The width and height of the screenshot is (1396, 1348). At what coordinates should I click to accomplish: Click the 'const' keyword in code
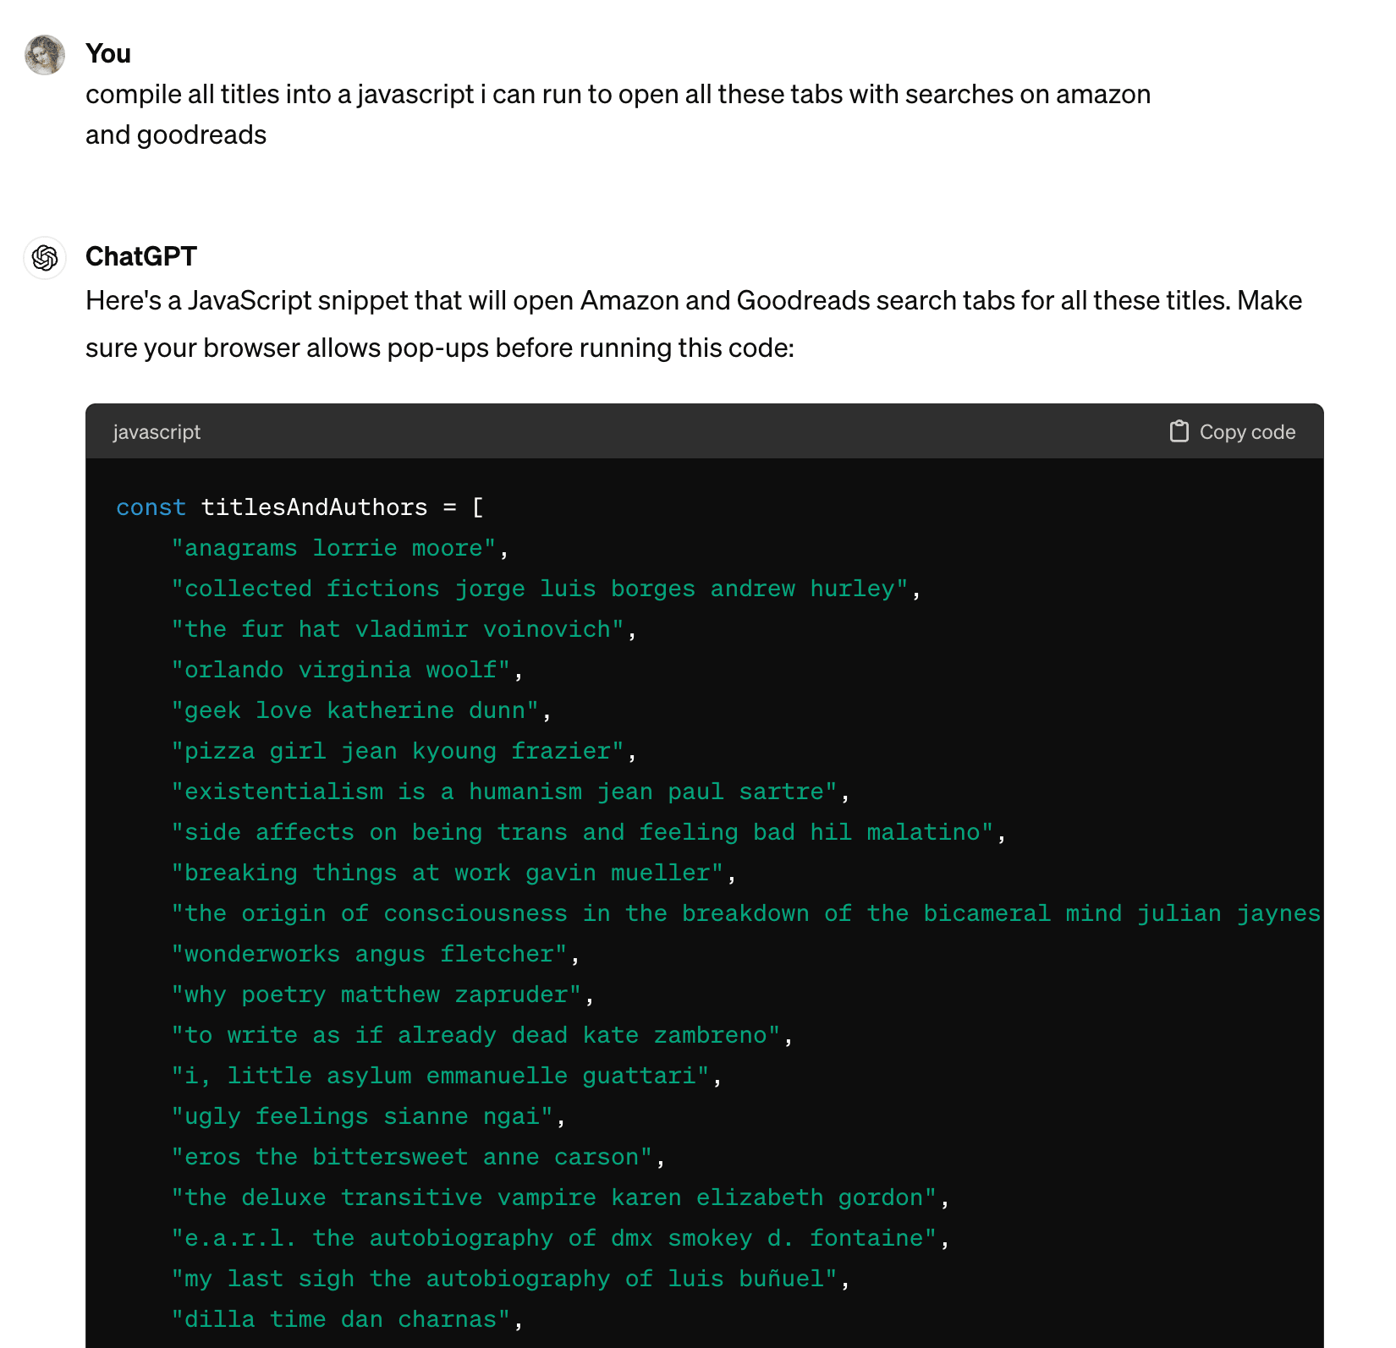(151, 507)
